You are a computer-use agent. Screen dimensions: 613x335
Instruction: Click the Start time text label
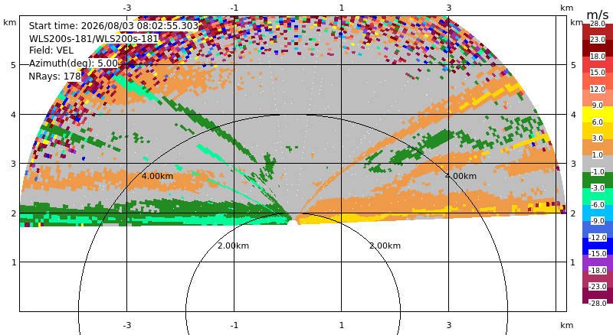coord(113,26)
